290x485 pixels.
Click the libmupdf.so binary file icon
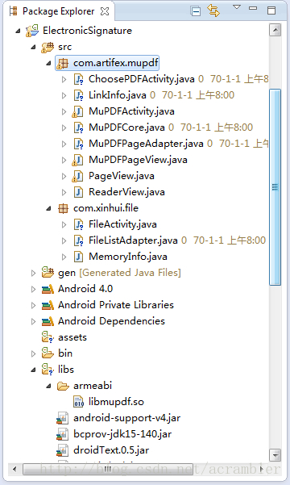tap(78, 402)
